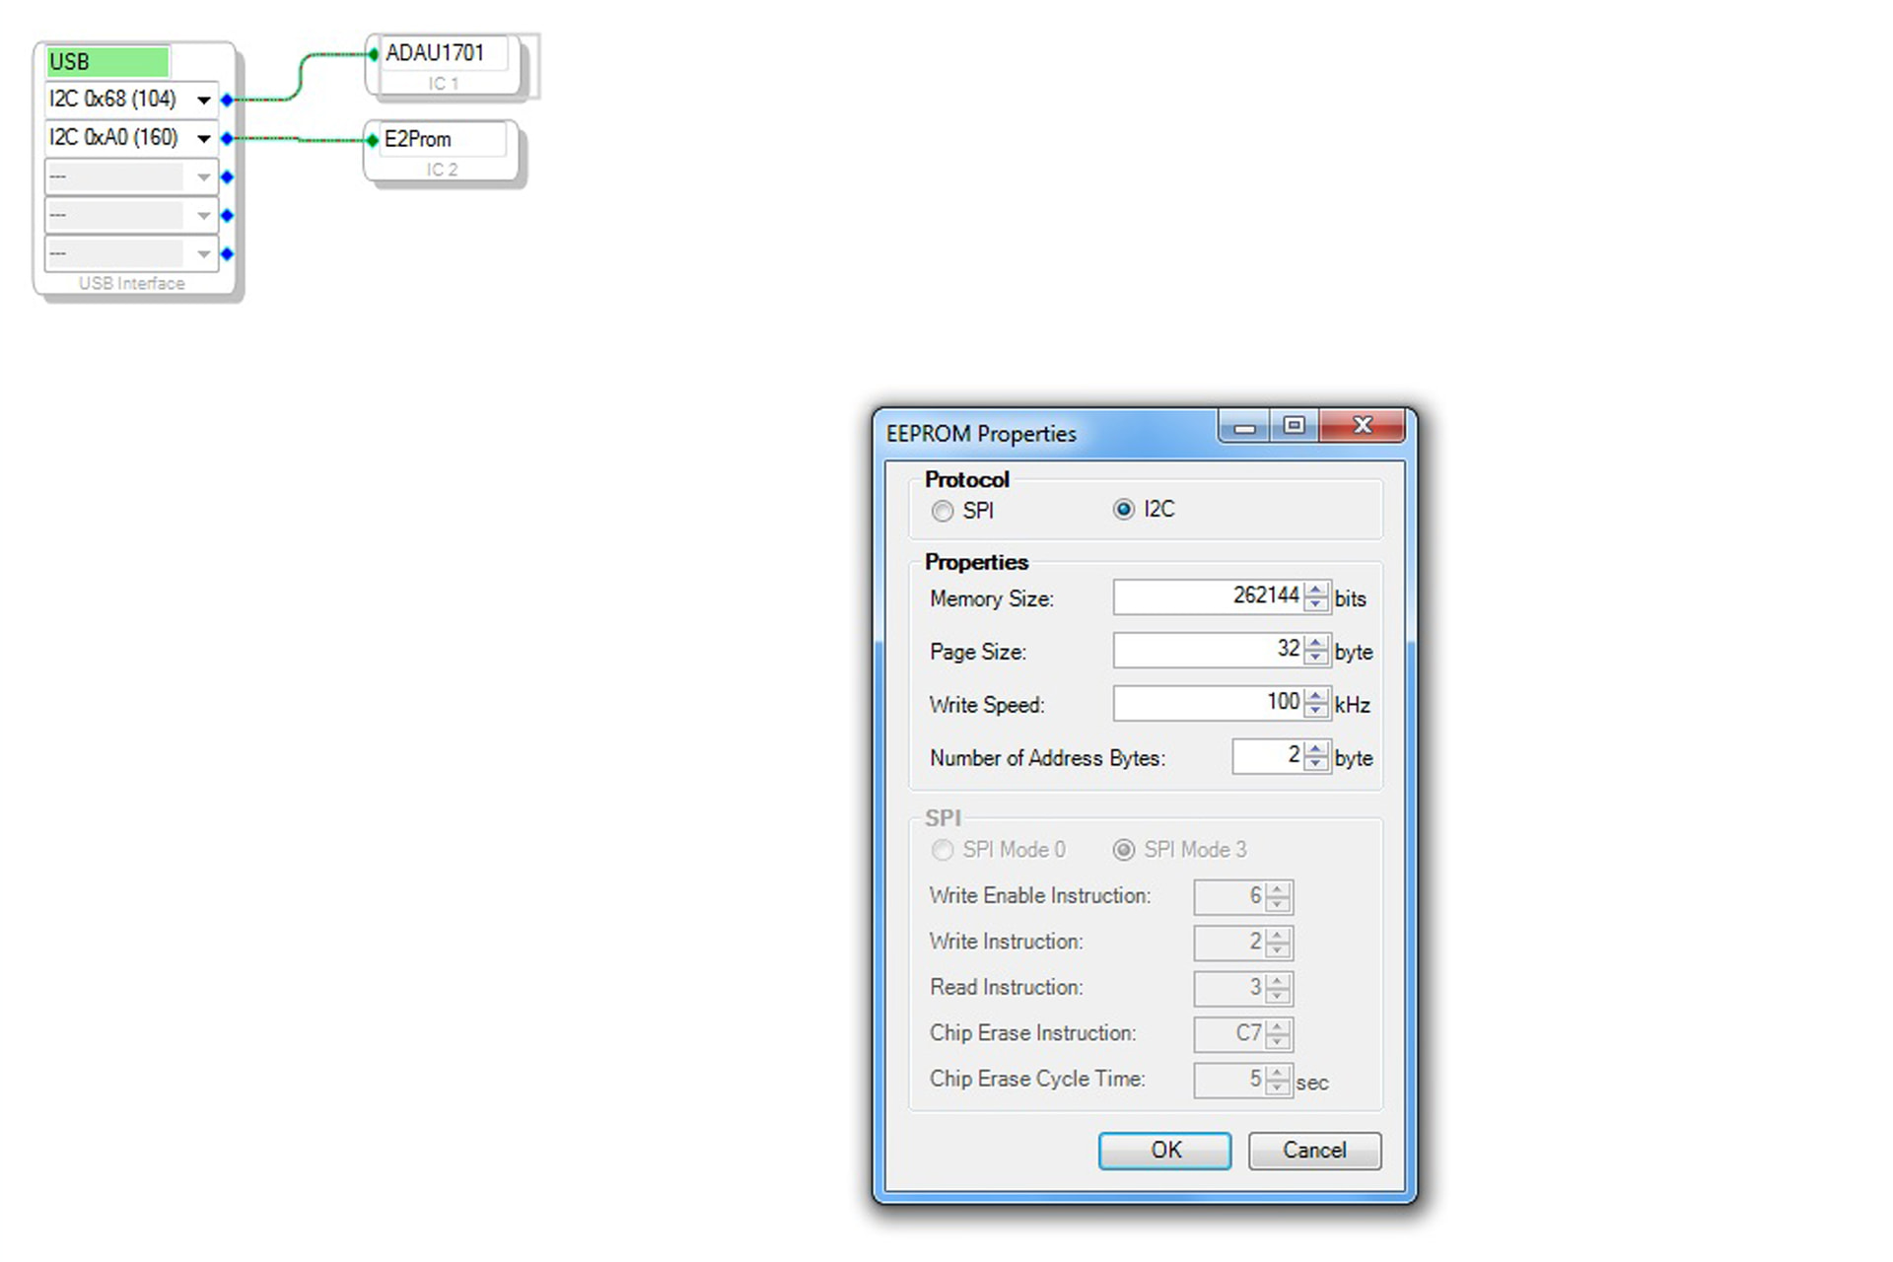Click blue pin of the last USB row

[x=227, y=254]
